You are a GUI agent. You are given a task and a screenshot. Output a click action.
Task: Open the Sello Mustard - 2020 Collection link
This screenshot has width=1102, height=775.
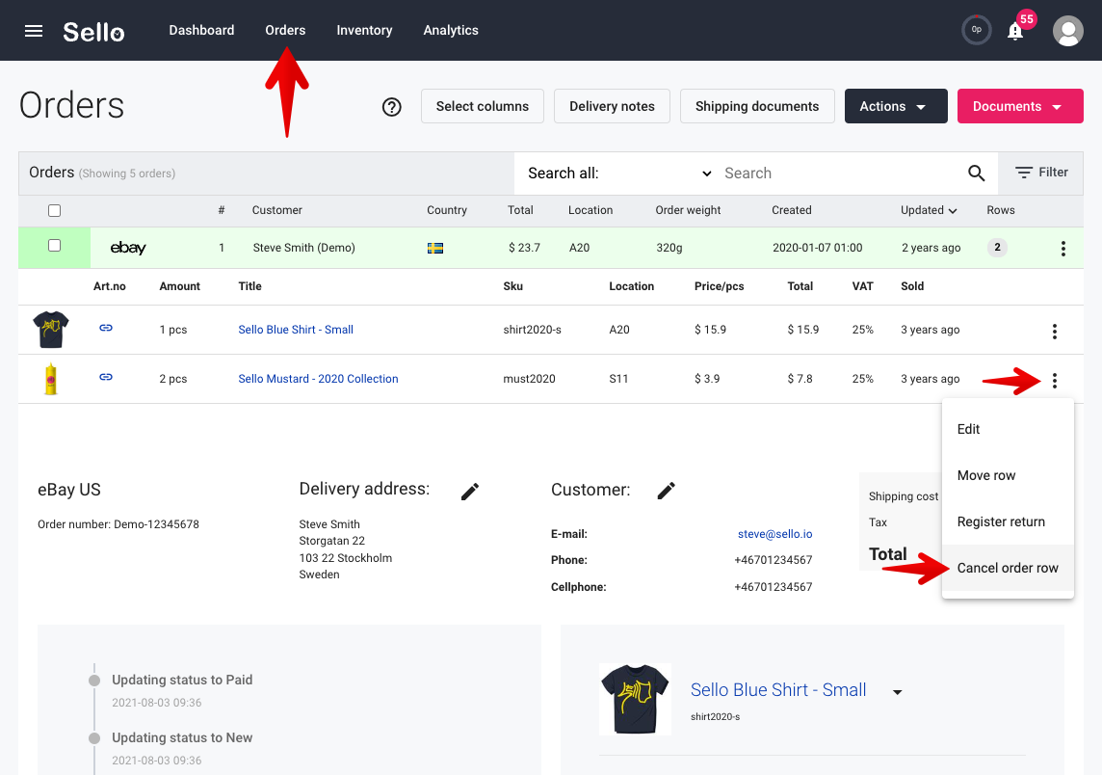click(x=318, y=379)
